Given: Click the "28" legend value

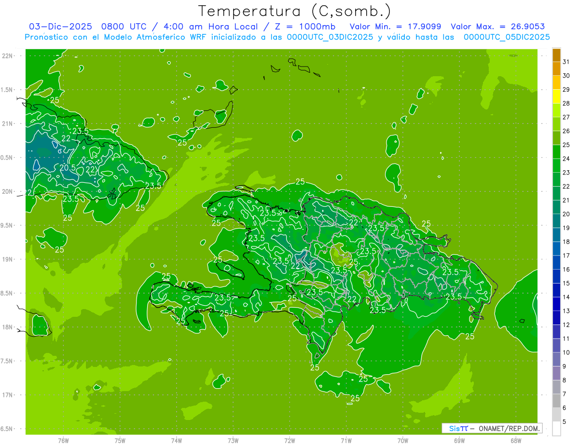Looking at the screenshot, I should pos(566,103).
